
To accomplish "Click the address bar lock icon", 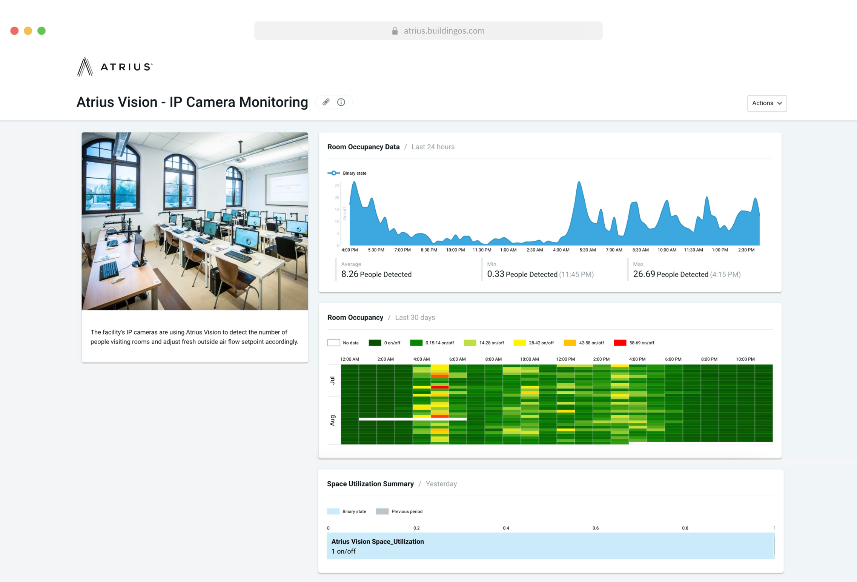I will pos(395,31).
